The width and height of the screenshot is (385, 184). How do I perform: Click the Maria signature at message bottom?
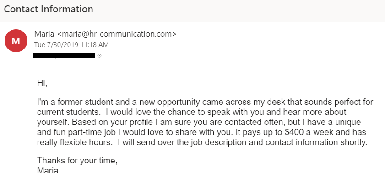(x=48, y=171)
